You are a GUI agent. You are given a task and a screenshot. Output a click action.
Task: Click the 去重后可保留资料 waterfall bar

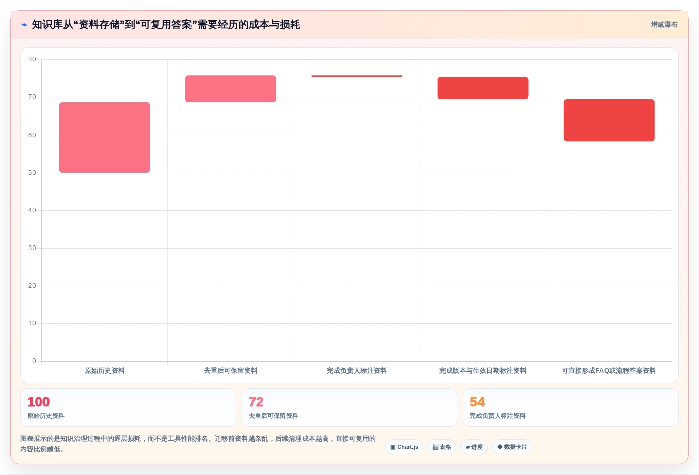pos(231,89)
